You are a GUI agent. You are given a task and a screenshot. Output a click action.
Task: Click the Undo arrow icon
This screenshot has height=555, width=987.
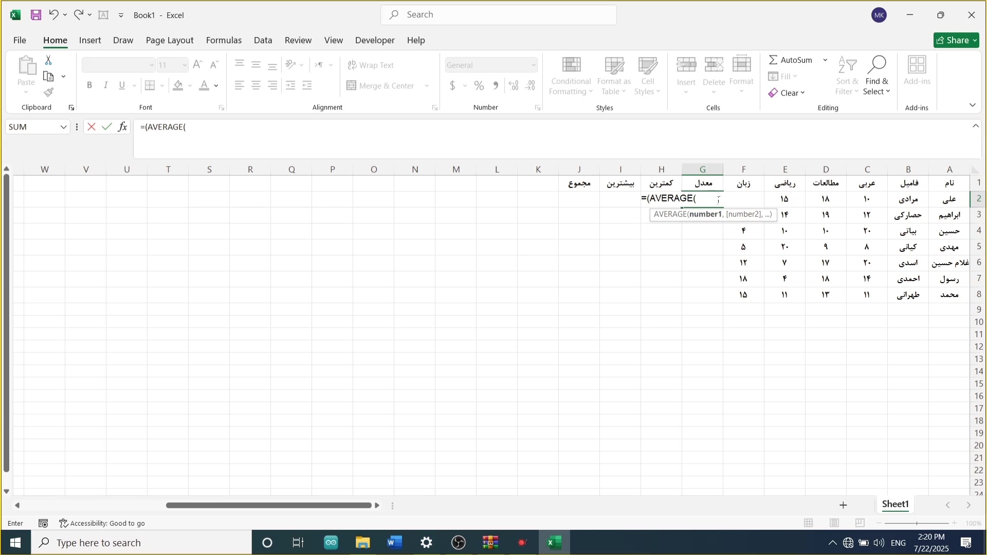click(53, 15)
